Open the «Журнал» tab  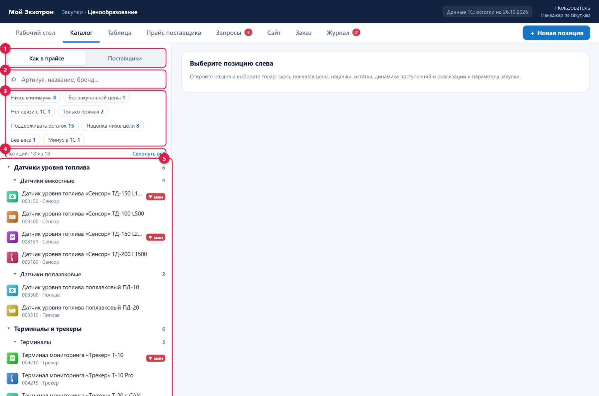[343, 33]
